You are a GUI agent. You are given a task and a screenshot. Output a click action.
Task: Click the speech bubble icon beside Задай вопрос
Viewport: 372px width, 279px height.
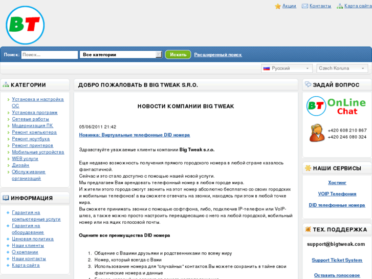coord(308,84)
